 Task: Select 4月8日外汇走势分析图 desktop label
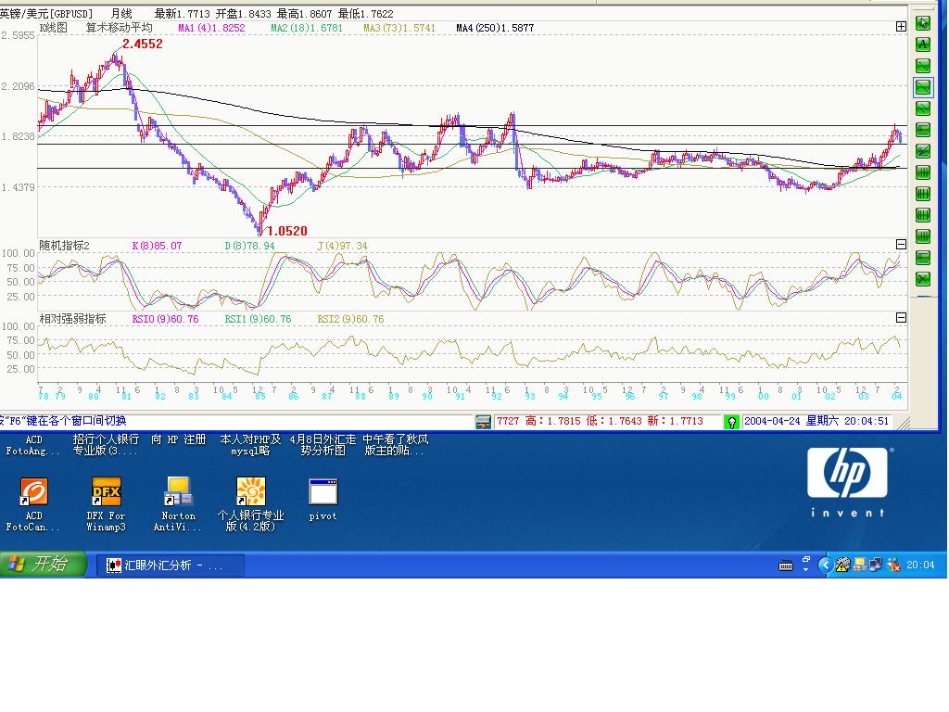(323, 445)
